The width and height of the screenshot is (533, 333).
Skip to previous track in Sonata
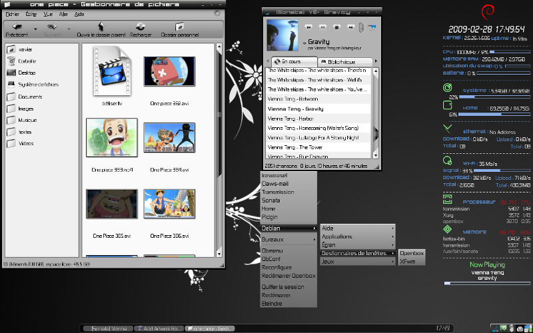(x=308, y=27)
